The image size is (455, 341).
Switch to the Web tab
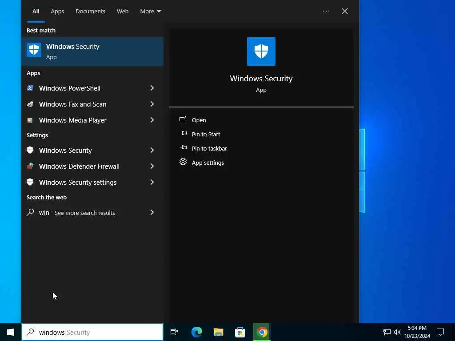pos(123,11)
